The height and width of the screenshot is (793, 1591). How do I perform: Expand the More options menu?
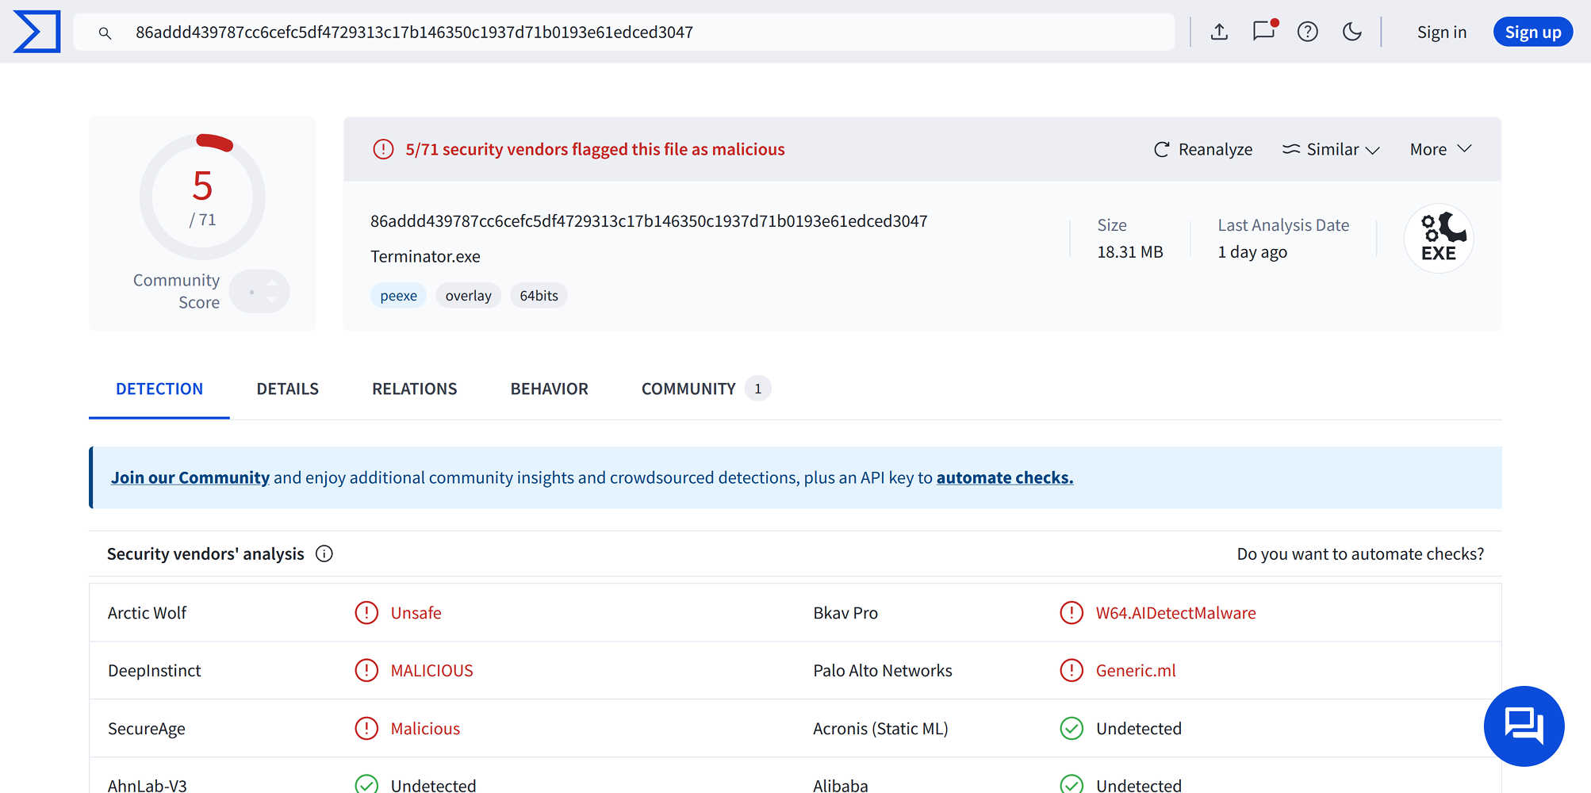(x=1440, y=149)
